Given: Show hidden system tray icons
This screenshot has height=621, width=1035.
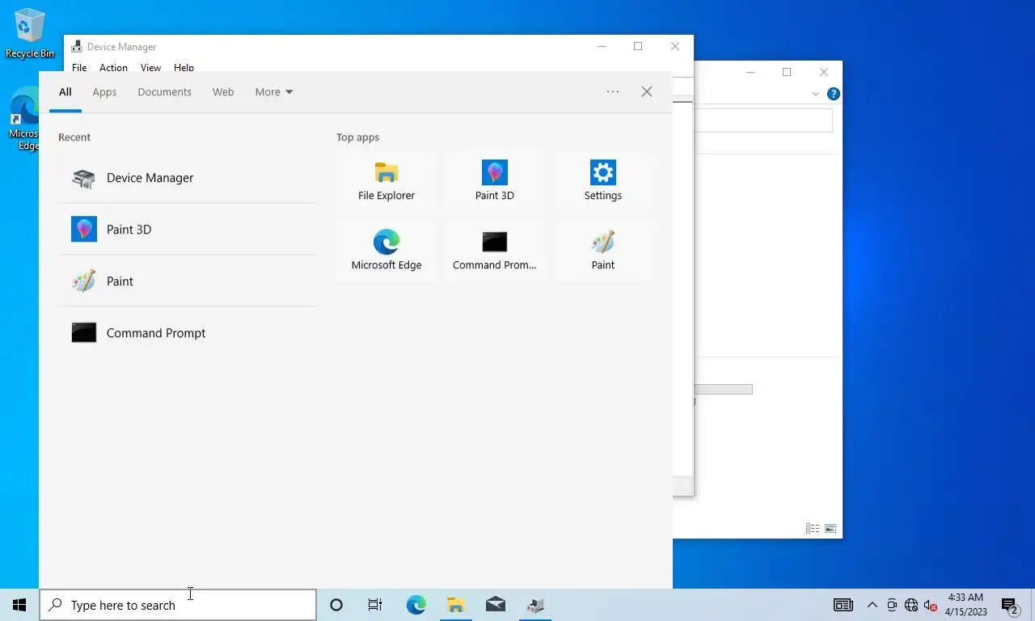Looking at the screenshot, I should coord(872,605).
